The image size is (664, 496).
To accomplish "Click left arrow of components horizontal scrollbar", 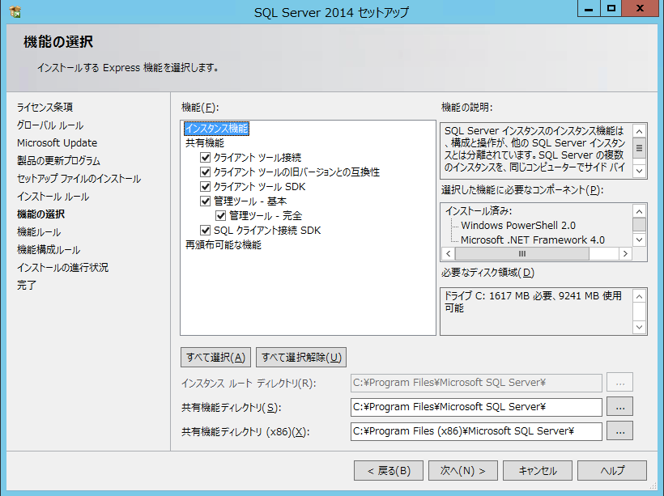I will click(x=448, y=253).
